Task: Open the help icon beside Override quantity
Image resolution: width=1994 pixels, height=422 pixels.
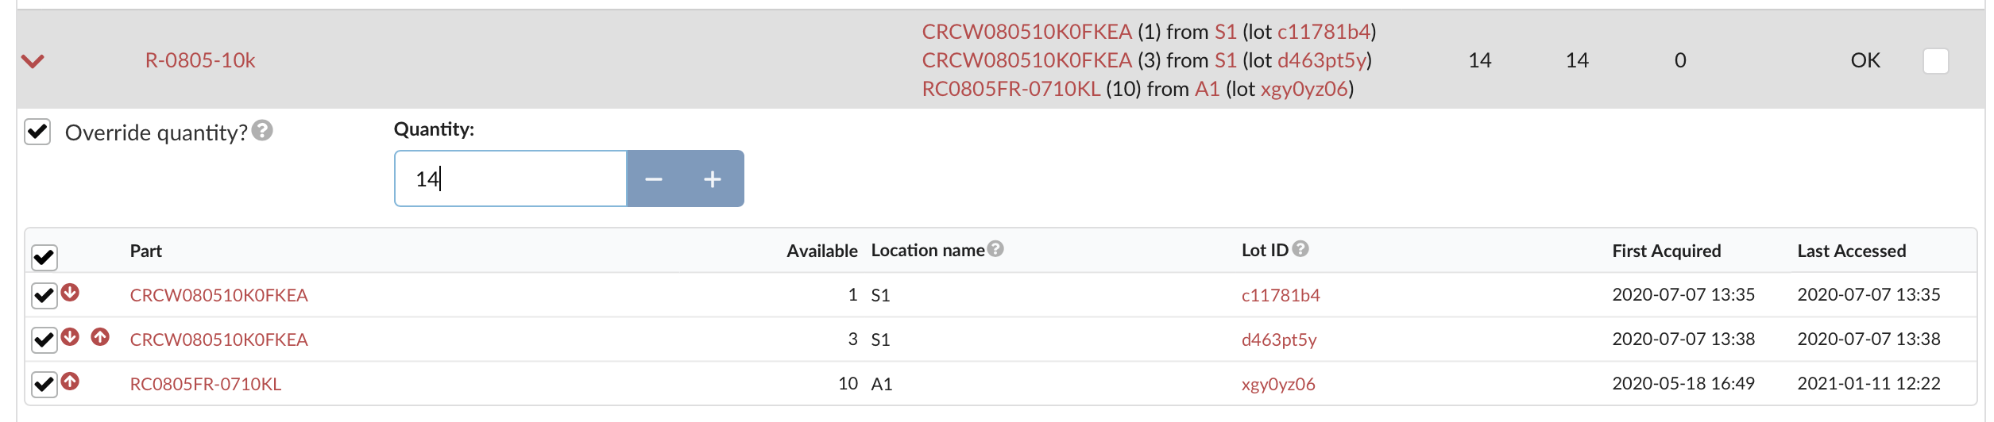Action: click(262, 130)
